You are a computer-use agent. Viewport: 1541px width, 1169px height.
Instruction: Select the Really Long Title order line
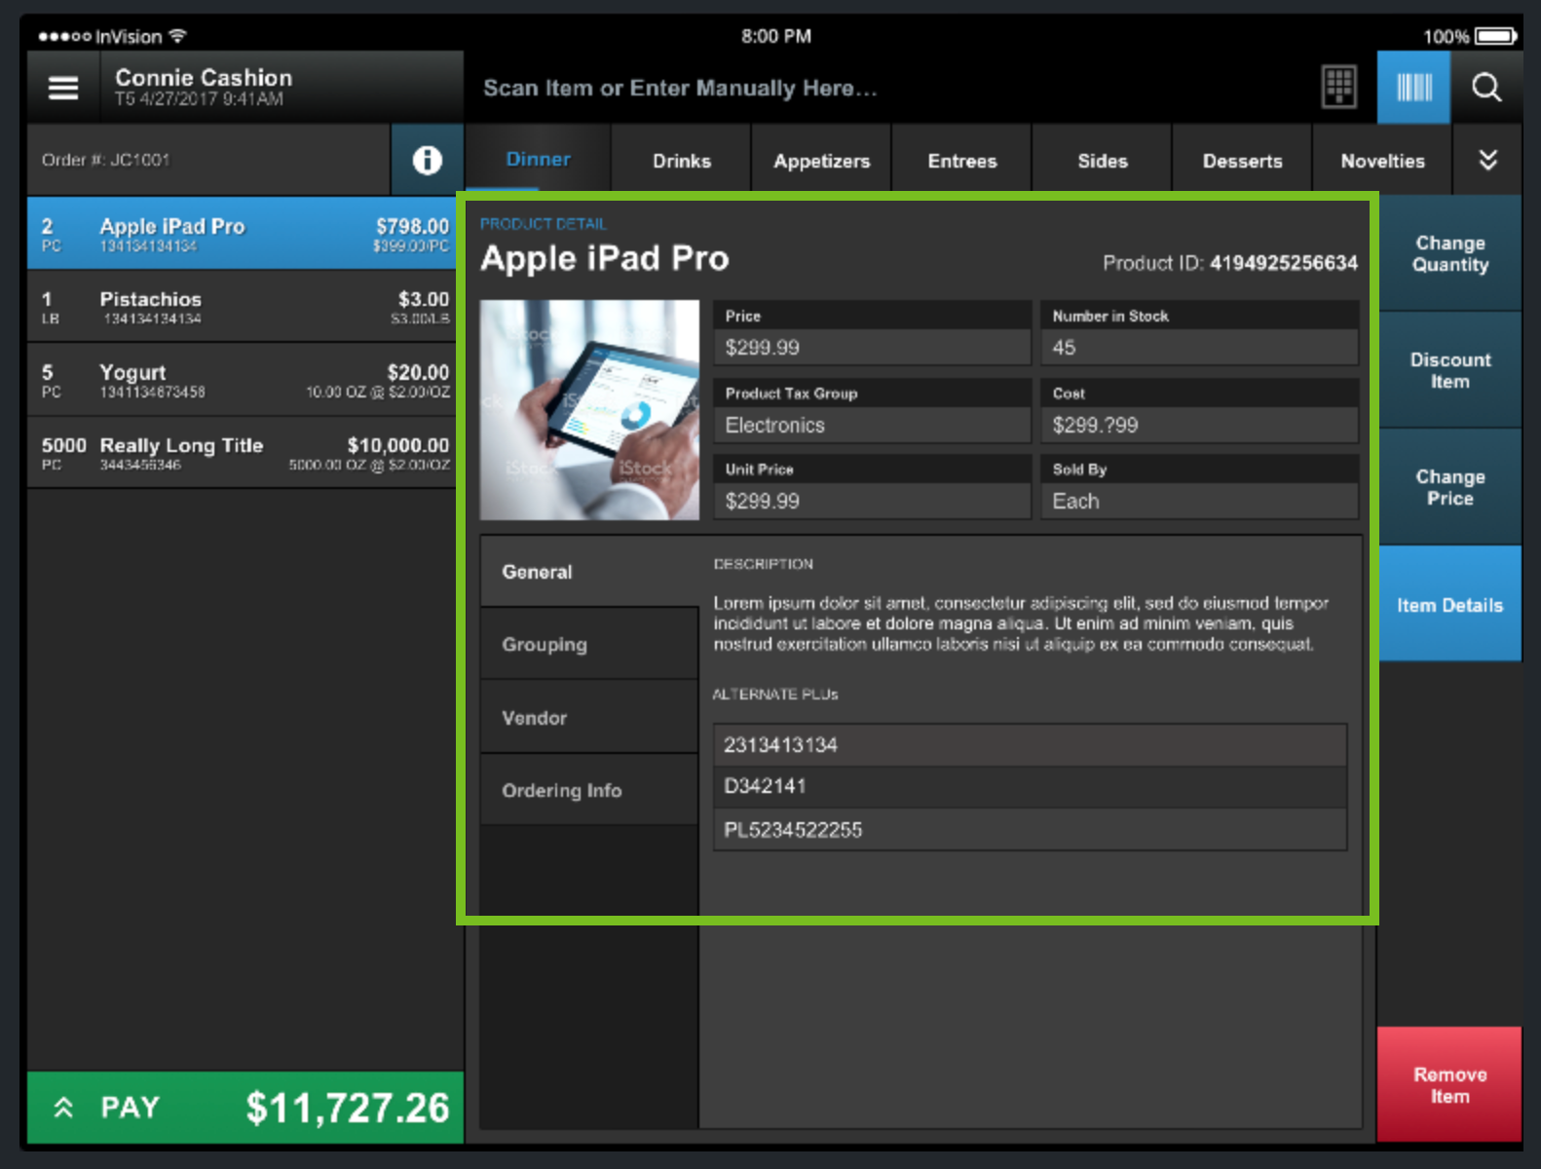pos(245,453)
